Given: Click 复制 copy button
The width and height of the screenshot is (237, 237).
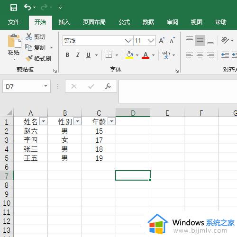Looking at the screenshot, I should (x=36, y=47).
